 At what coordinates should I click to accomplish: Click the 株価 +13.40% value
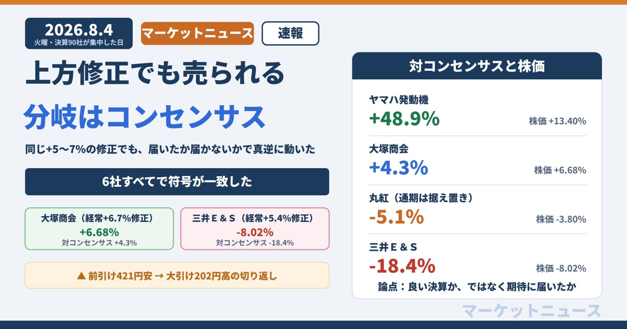coord(557,121)
